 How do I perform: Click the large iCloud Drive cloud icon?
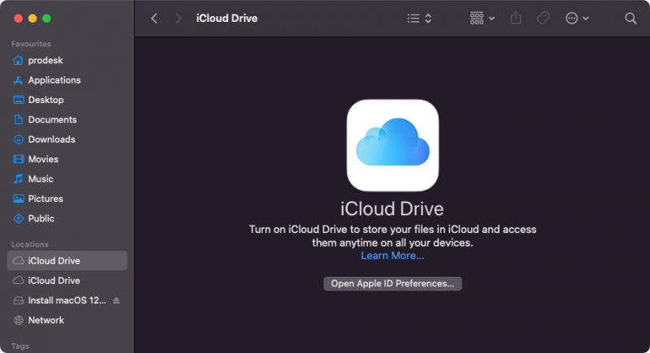click(x=392, y=145)
